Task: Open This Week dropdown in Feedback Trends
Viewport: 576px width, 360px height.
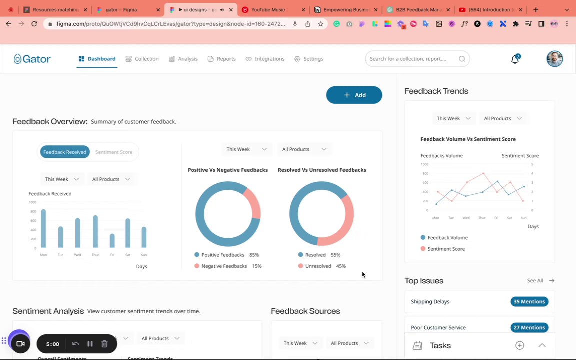Action: (453, 118)
